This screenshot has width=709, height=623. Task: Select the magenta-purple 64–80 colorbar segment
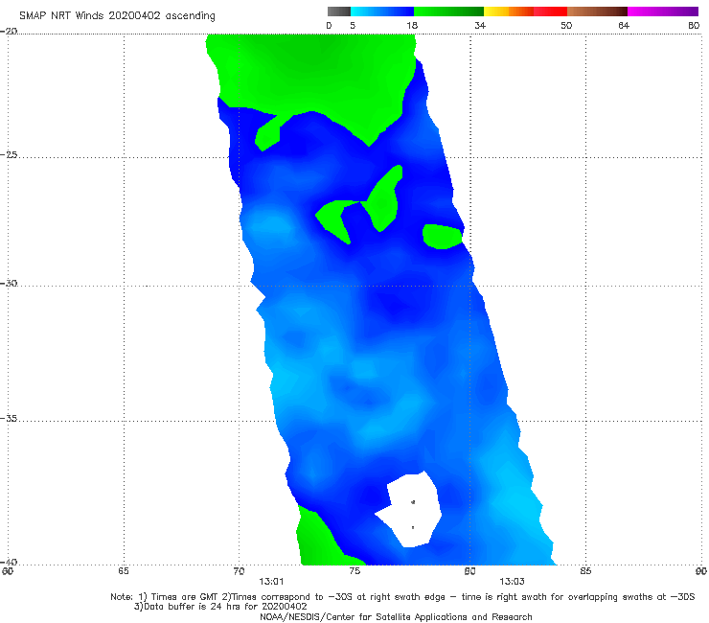point(663,12)
